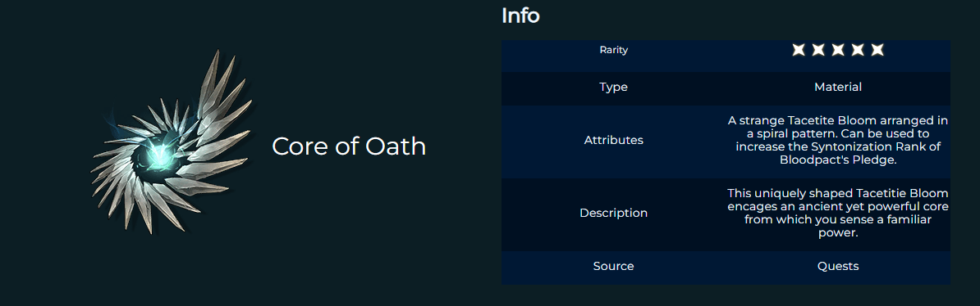Click the first rarity star

pyautogui.click(x=798, y=50)
